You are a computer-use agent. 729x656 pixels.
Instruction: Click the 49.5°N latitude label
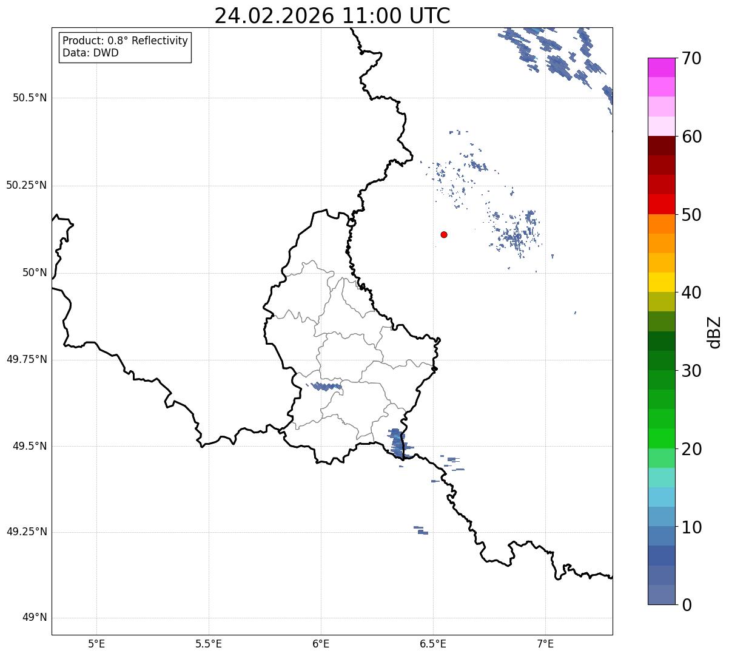(30, 447)
